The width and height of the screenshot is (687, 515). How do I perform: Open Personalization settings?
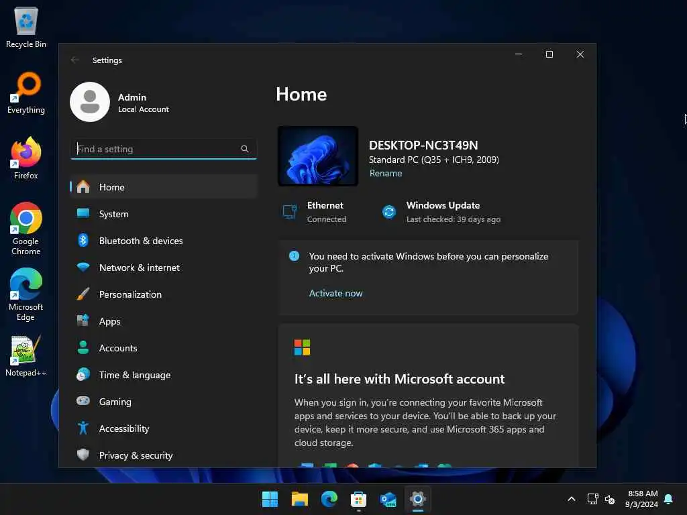(164, 294)
